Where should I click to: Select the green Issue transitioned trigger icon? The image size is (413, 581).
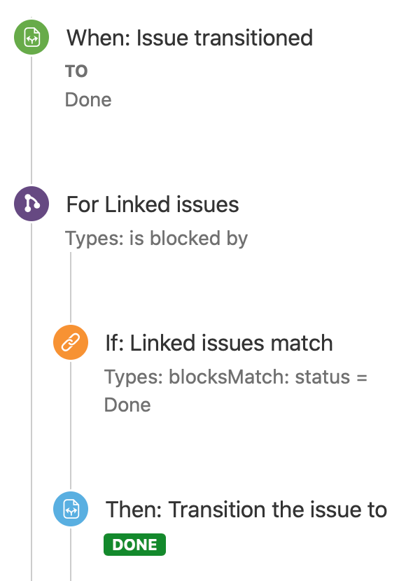[31, 38]
